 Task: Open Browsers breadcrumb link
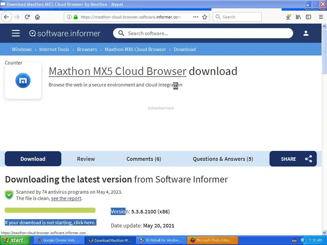(x=87, y=49)
